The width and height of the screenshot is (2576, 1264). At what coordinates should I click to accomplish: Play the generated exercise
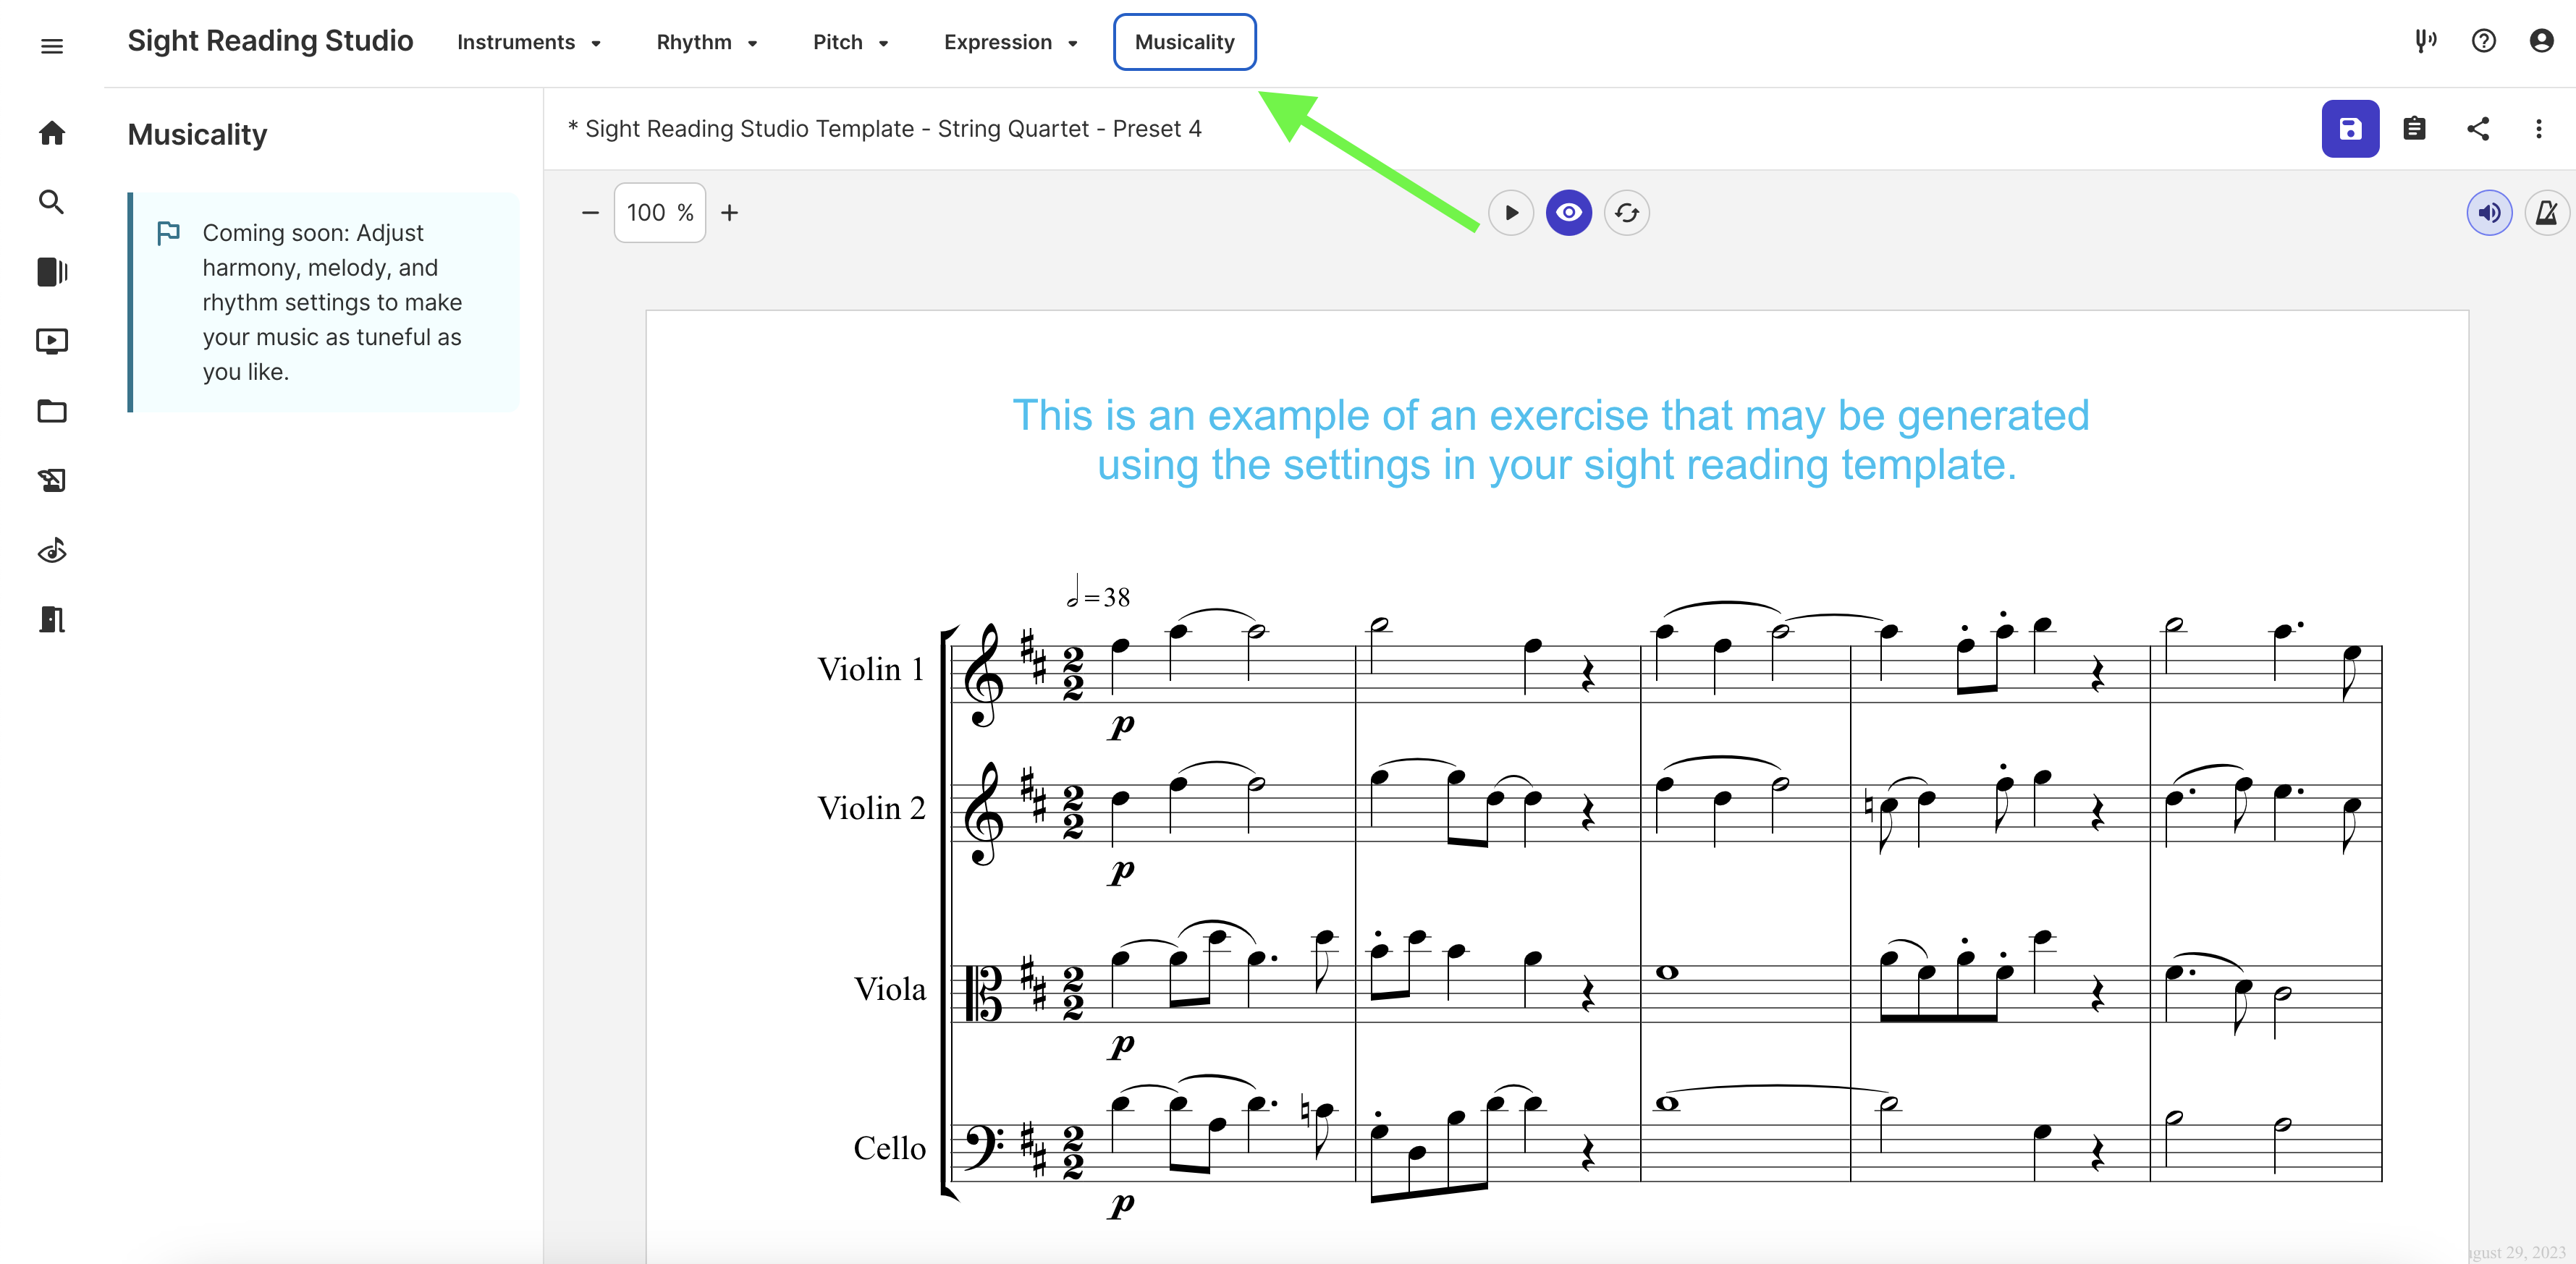1511,213
